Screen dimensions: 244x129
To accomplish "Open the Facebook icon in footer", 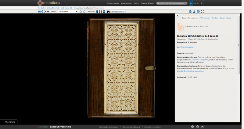I will [x=197, y=127].
